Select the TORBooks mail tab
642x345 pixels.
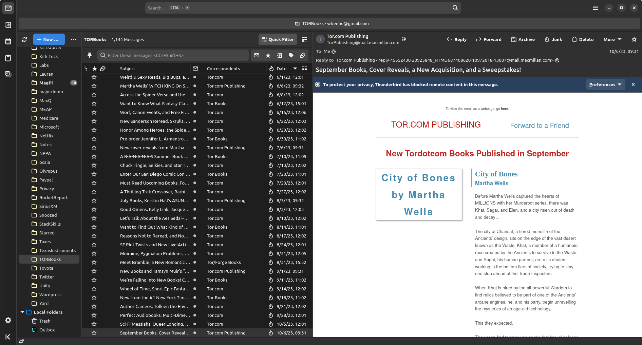tap(329, 23)
